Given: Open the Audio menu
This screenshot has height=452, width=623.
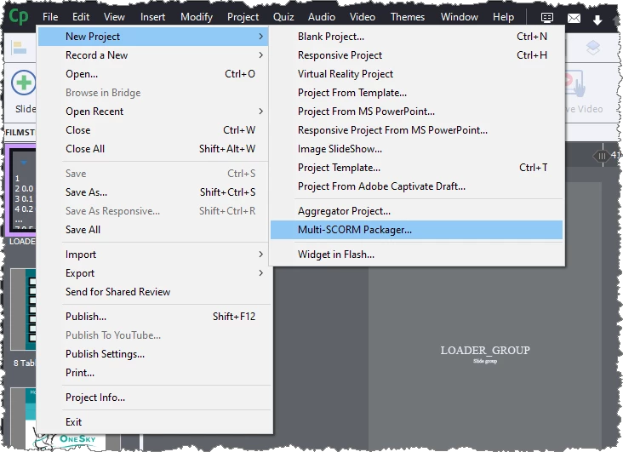Looking at the screenshot, I should point(322,17).
